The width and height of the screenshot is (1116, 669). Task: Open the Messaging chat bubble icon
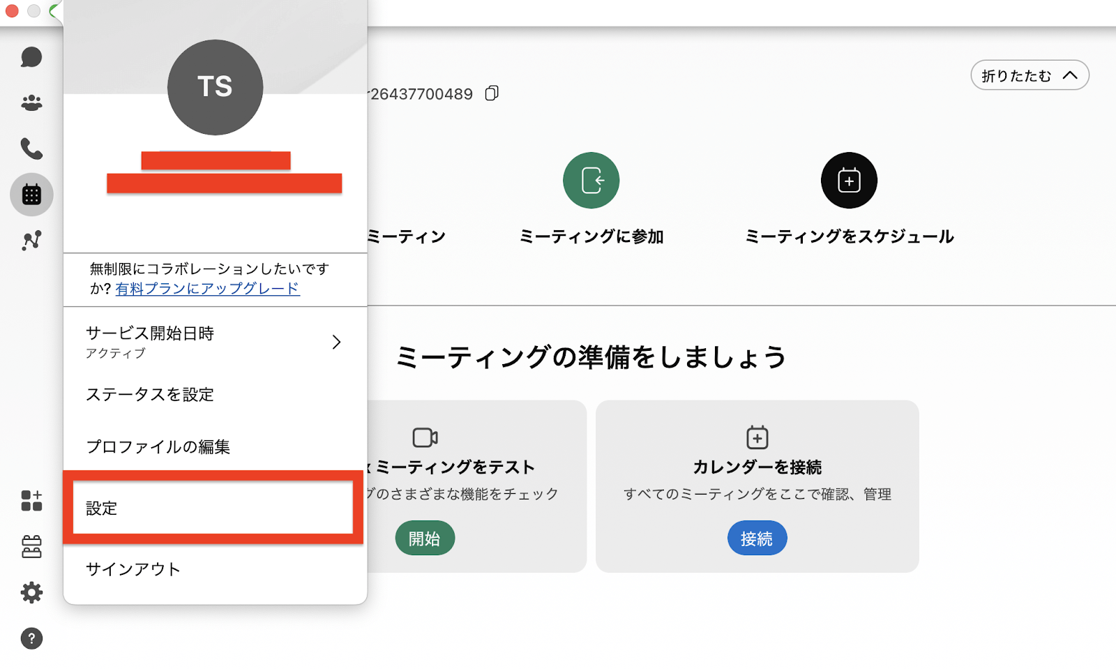[31, 57]
